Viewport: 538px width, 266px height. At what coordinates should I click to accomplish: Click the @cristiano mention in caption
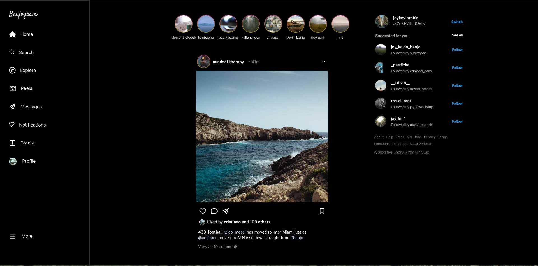(x=208, y=238)
